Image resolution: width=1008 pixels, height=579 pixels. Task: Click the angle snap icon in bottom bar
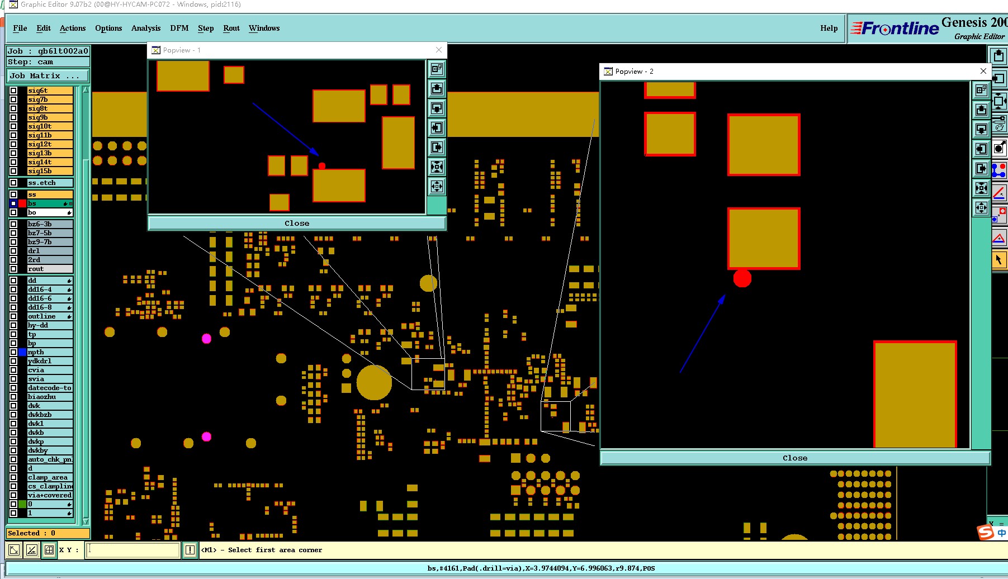[x=32, y=550]
